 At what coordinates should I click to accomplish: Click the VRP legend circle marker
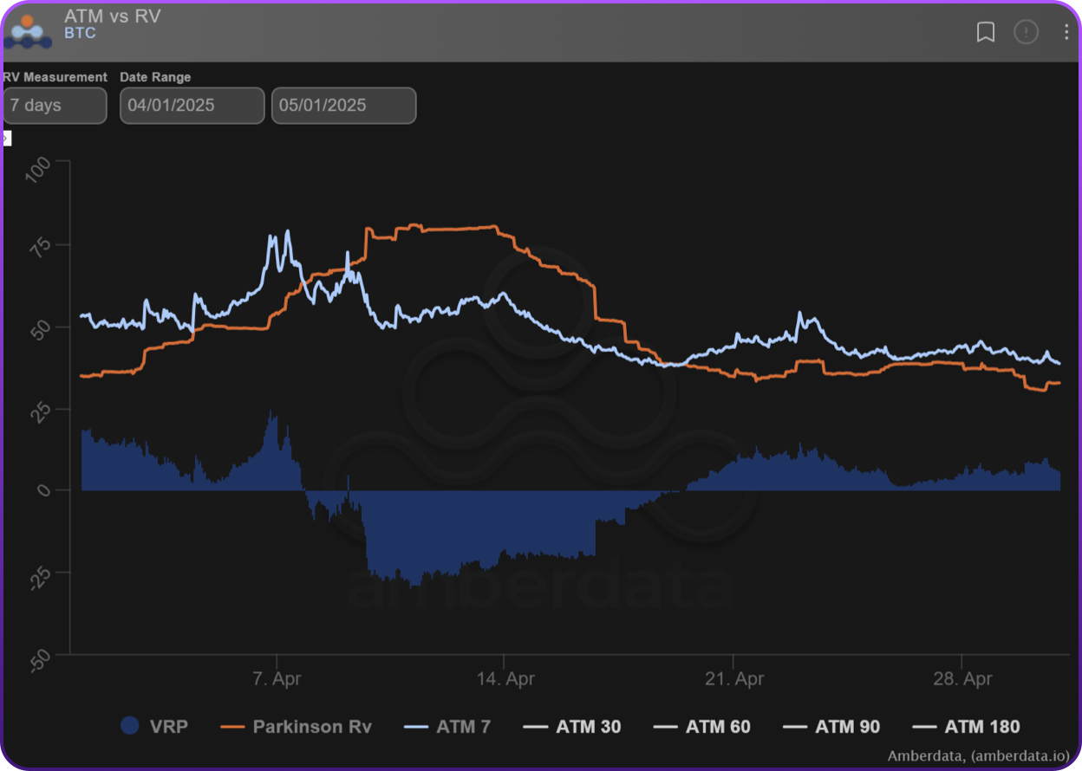(130, 726)
